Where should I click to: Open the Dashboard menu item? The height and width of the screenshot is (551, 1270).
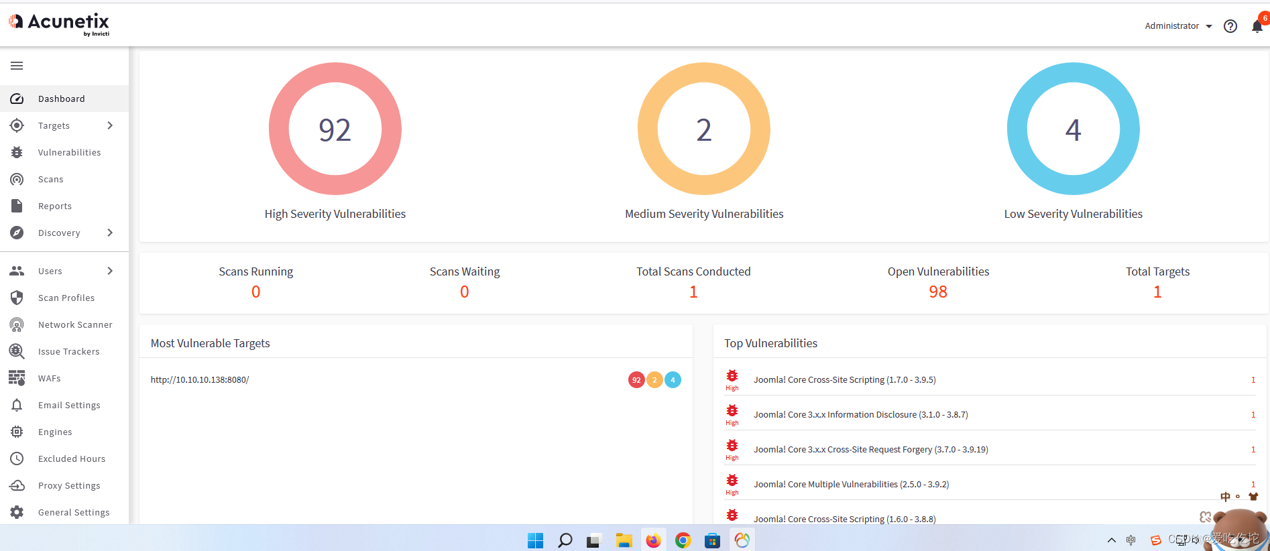point(64,99)
